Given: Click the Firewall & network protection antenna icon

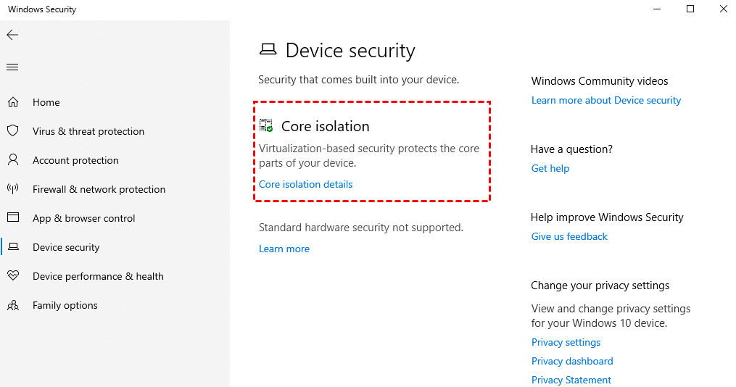Looking at the screenshot, I should coord(13,189).
